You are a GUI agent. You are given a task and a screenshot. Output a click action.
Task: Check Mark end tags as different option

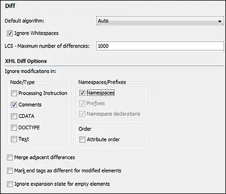pos(10,171)
